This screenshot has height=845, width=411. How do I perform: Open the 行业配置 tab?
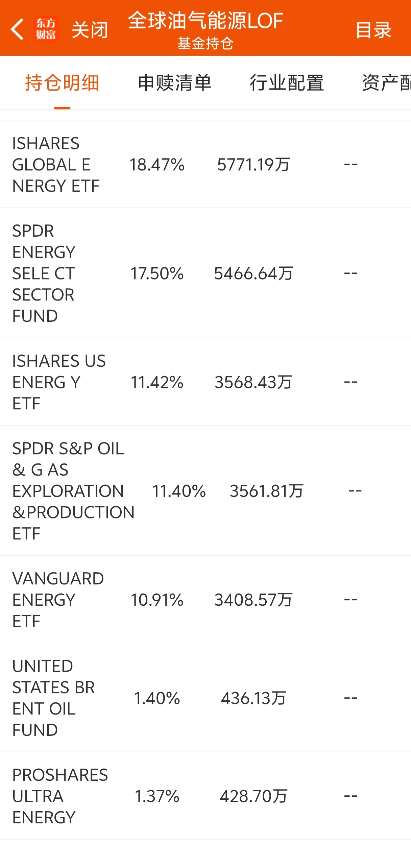(287, 83)
